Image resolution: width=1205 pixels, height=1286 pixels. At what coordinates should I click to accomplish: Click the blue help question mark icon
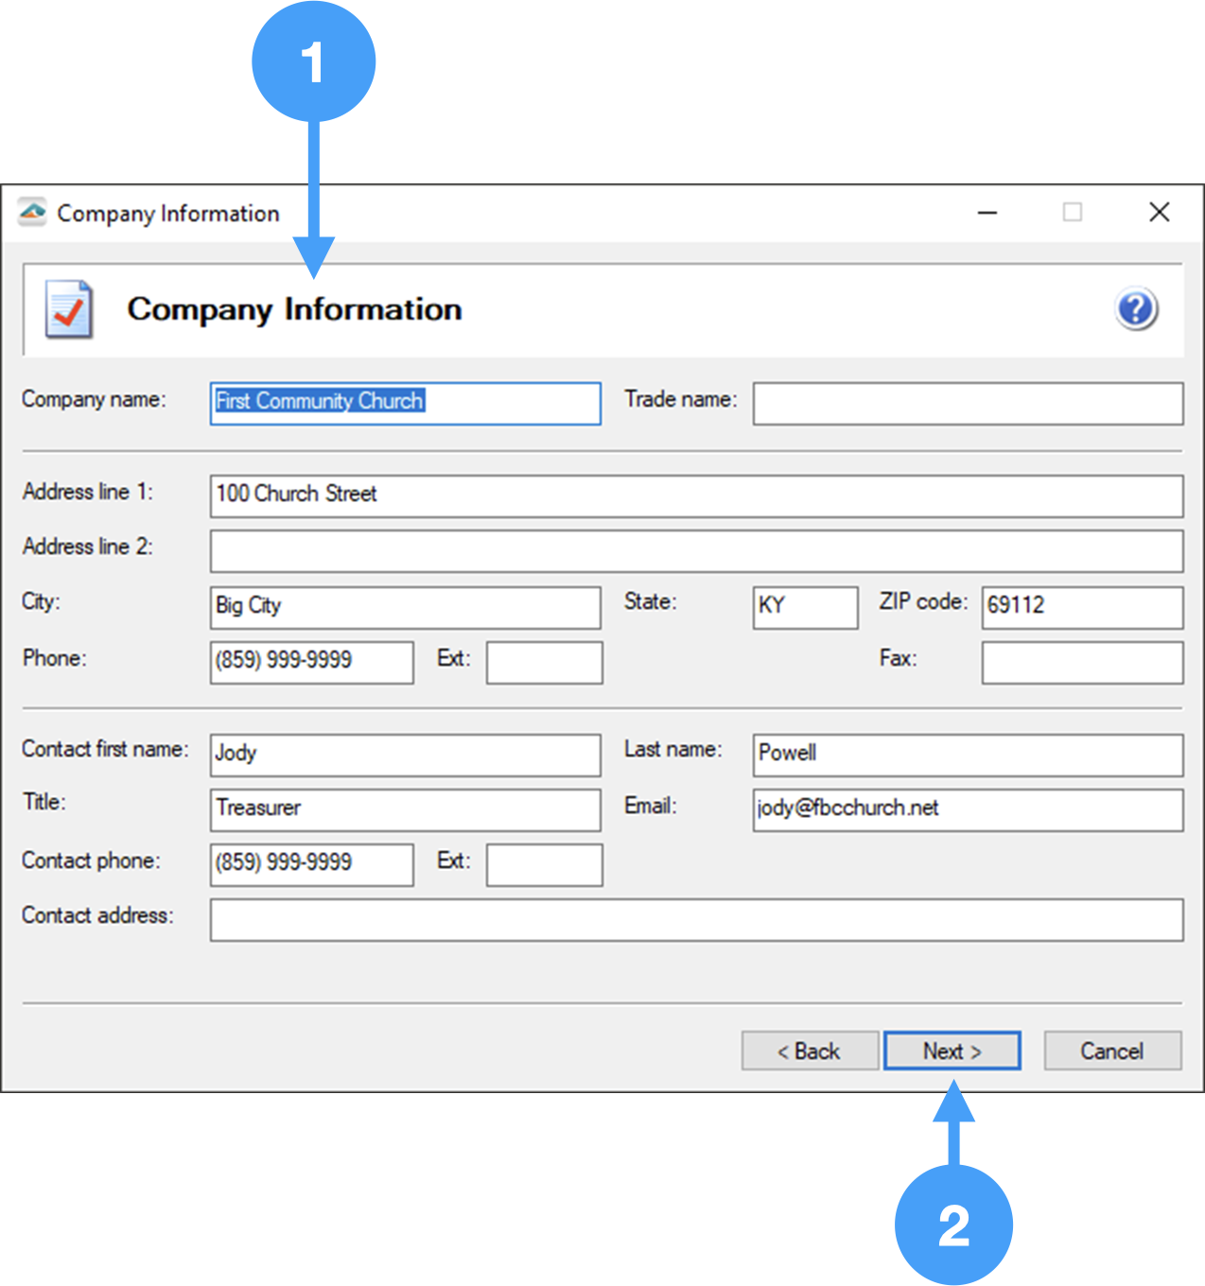click(x=1136, y=309)
